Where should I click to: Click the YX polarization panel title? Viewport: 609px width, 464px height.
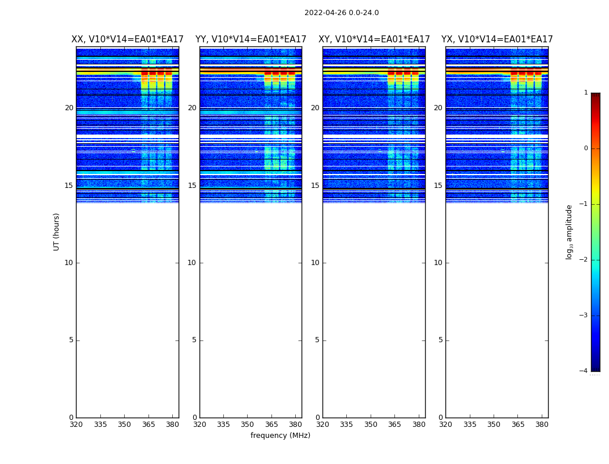tap(497, 39)
